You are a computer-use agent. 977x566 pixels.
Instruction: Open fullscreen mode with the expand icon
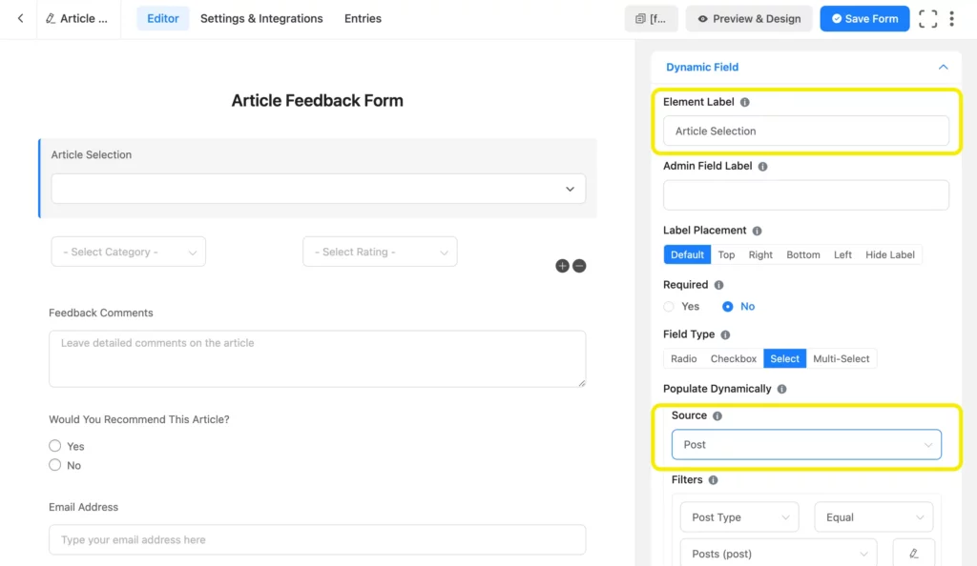pos(927,18)
